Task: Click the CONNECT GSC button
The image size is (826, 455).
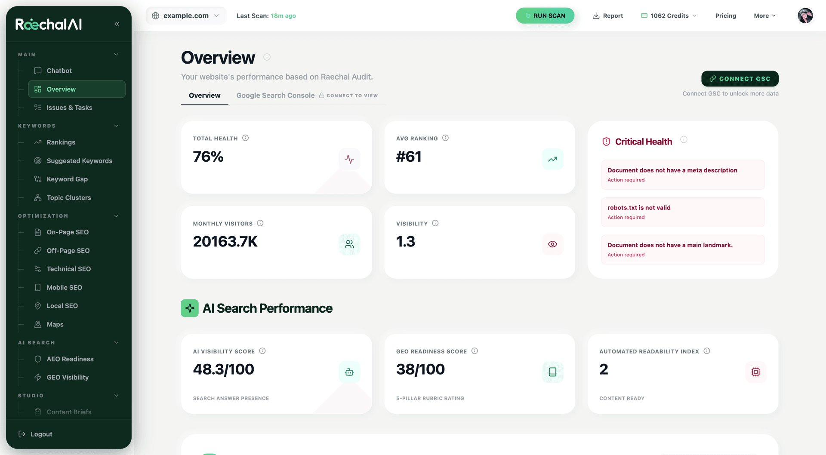Action: click(740, 79)
